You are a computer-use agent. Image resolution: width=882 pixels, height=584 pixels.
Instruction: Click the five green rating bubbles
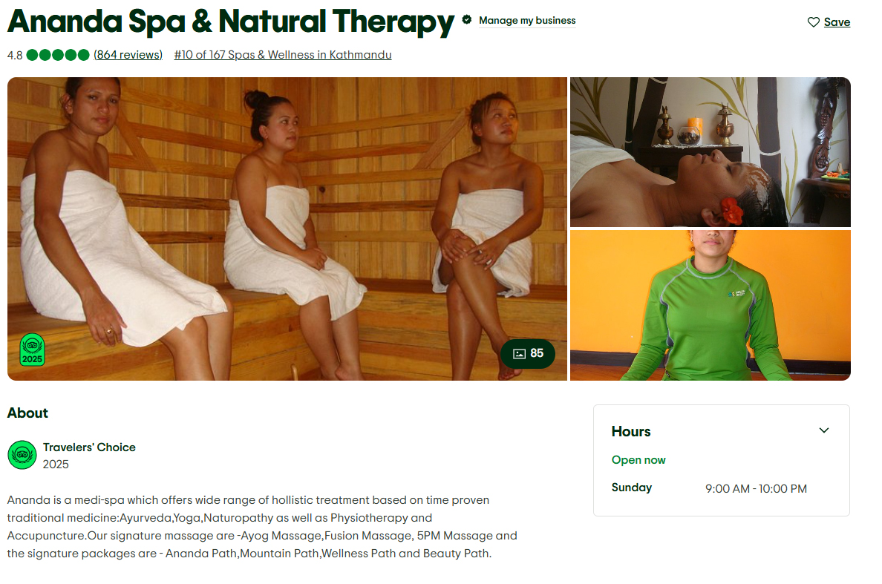(x=58, y=54)
